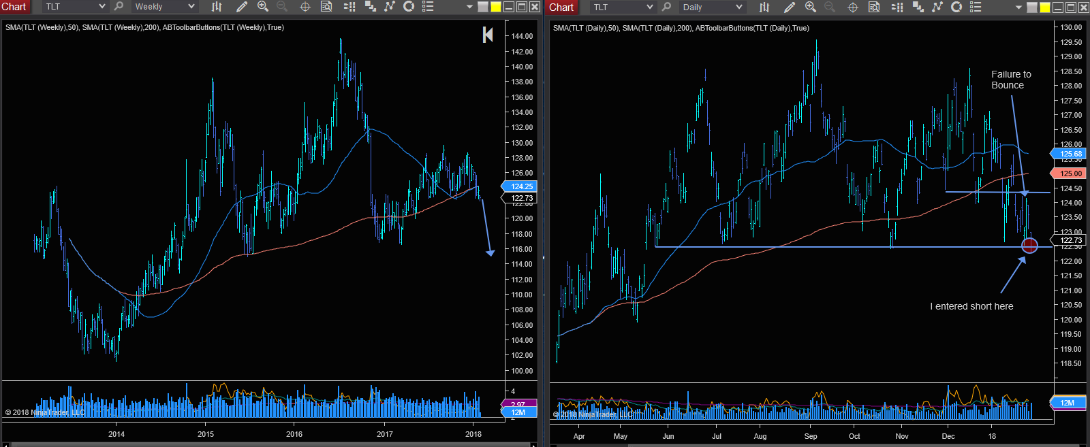Click 144.00 on Weekly price axis
The image size is (1090, 447).
pos(522,36)
